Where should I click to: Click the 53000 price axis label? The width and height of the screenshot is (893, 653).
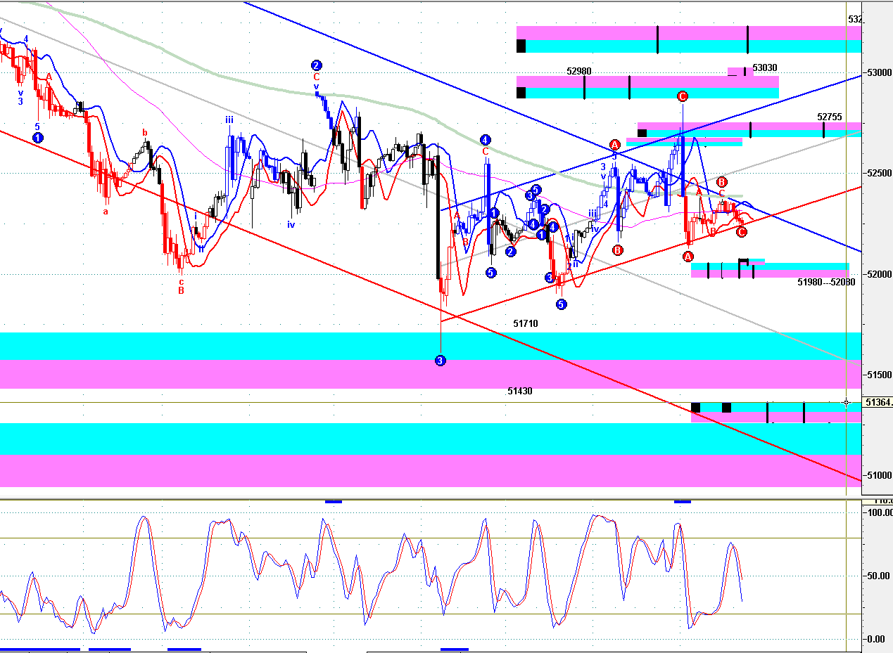[880, 72]
